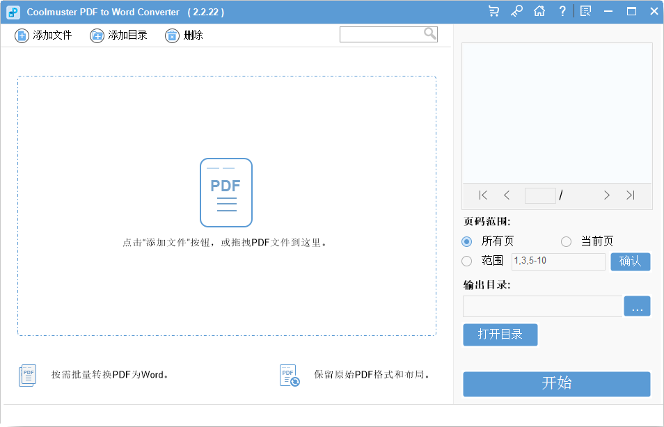This screenshot has width=664, height=427.
Task: Open the question mark help icon
Action: point(562,11)
